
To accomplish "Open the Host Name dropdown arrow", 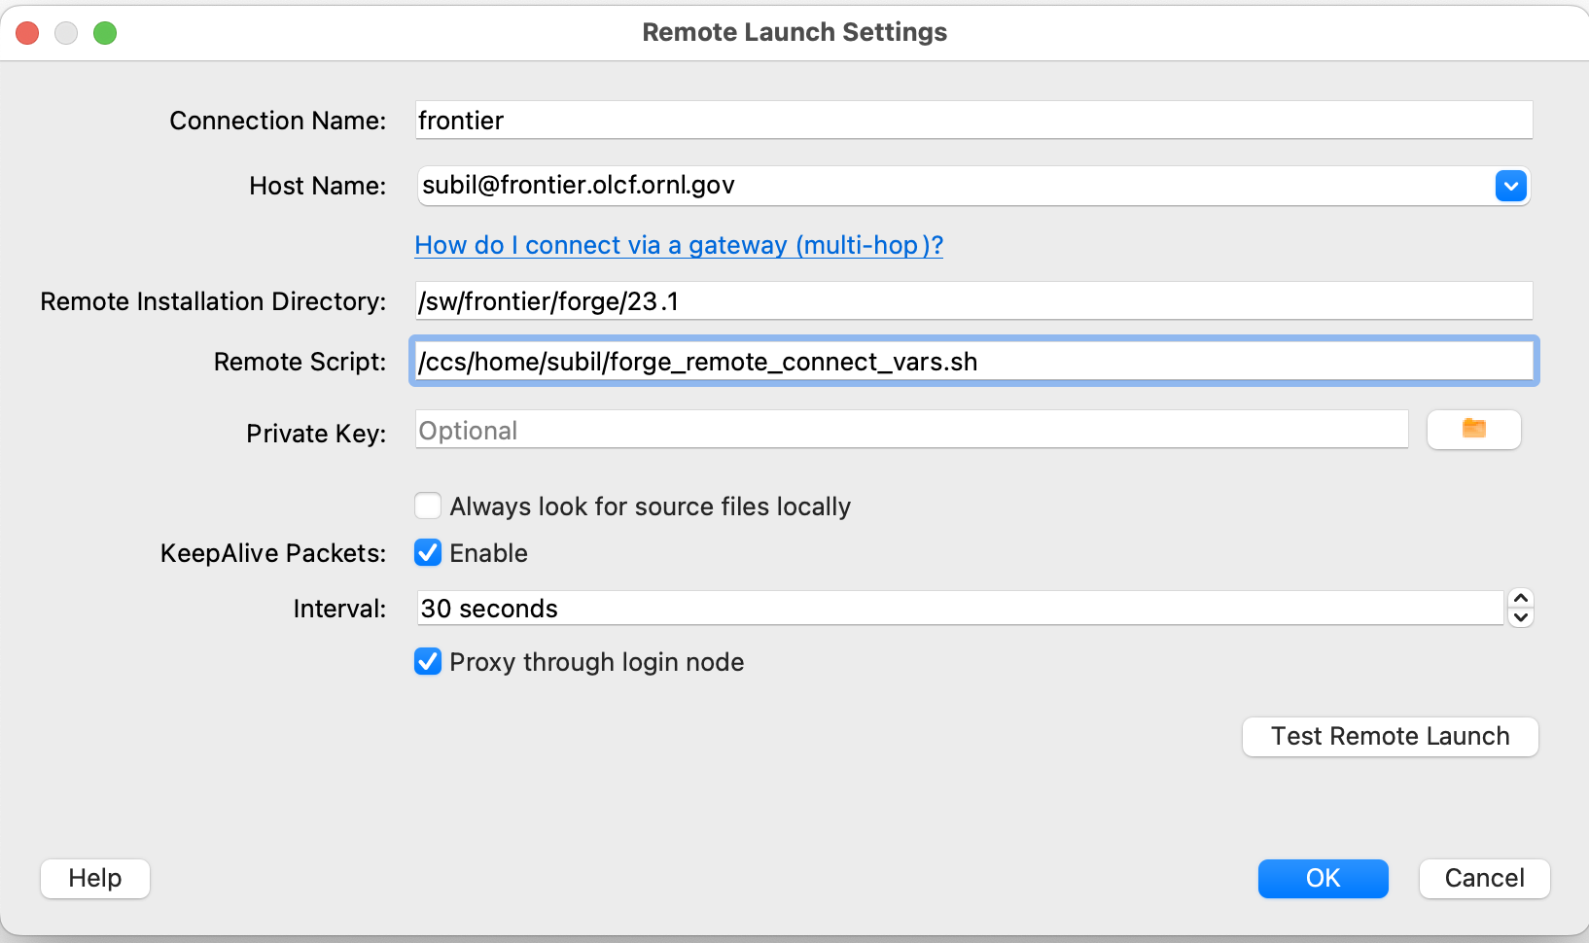I will (x=1510, y=186).
